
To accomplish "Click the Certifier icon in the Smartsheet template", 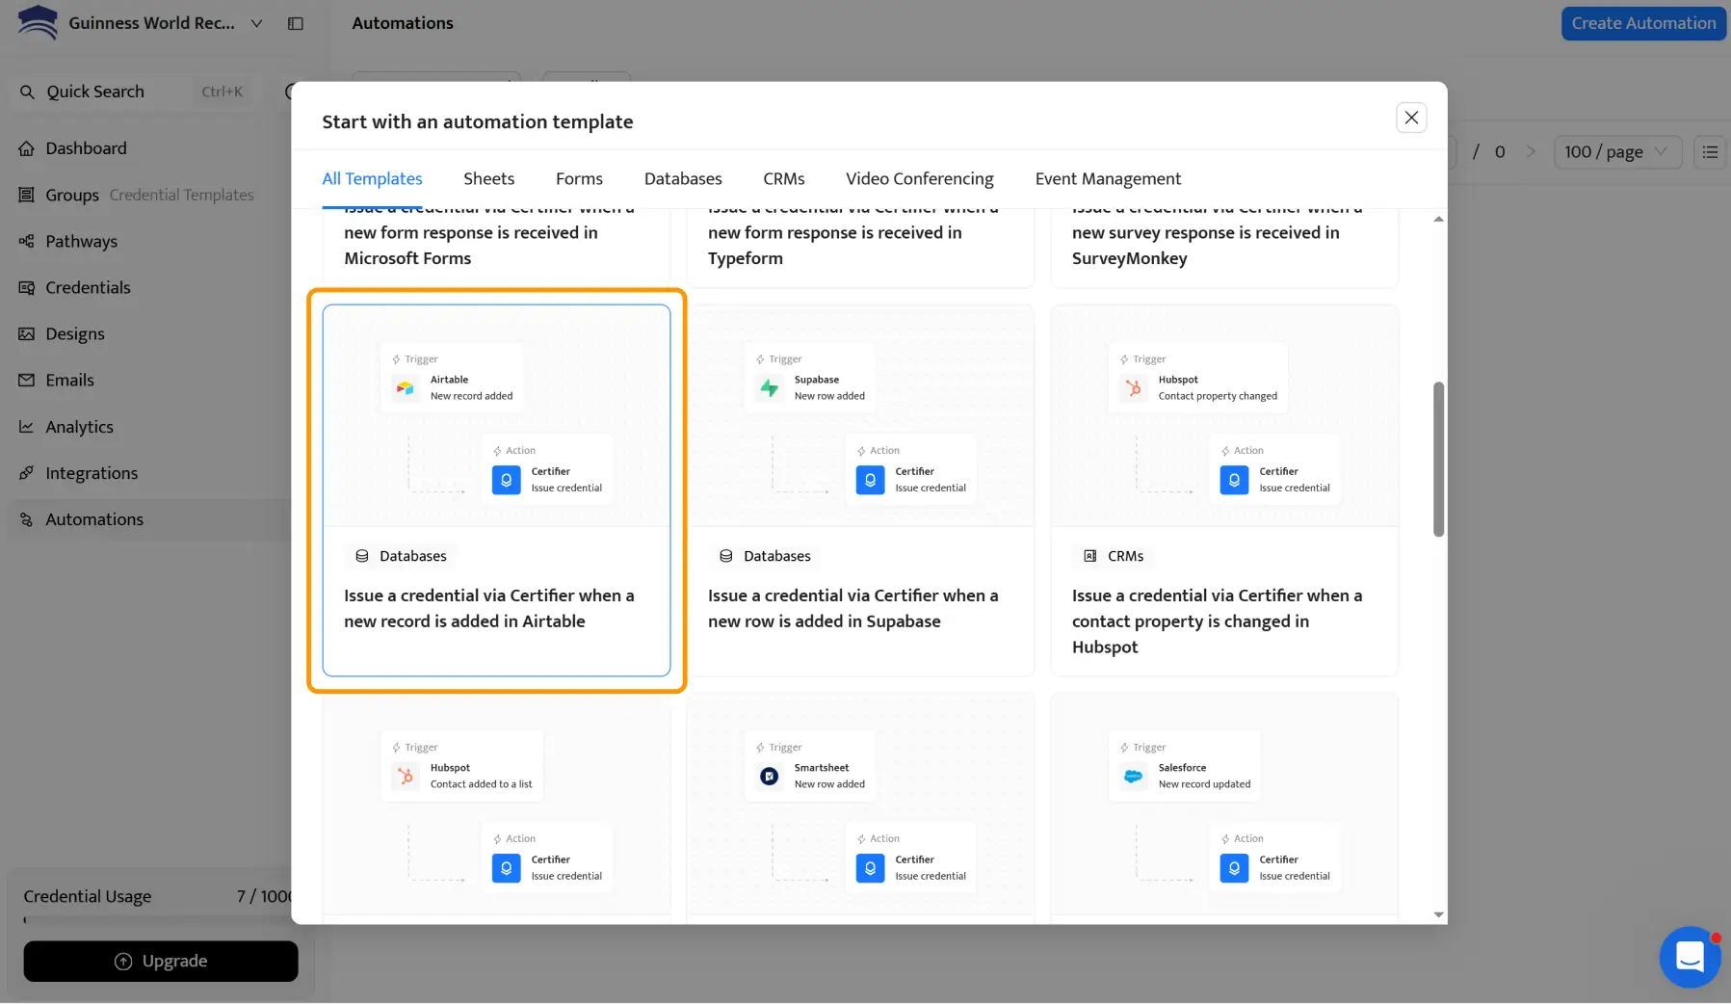I will (x=870, y=868).
